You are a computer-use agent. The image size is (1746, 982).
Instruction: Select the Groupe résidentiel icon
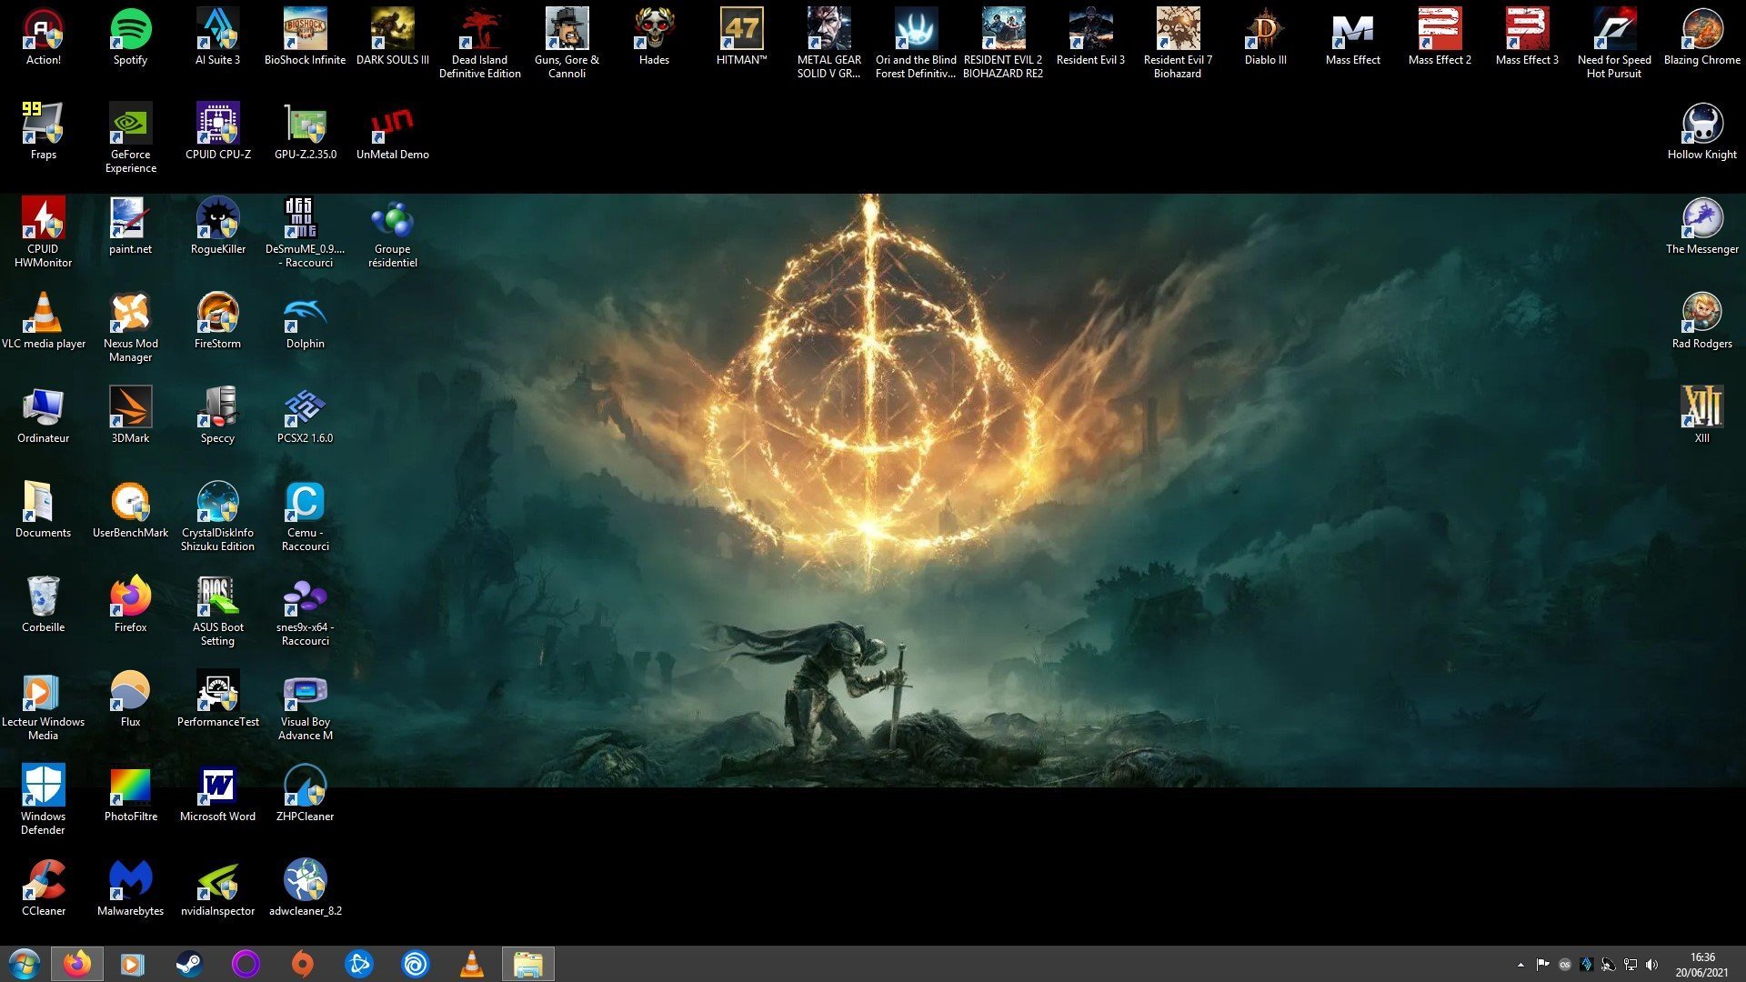(x=392, y=232)
